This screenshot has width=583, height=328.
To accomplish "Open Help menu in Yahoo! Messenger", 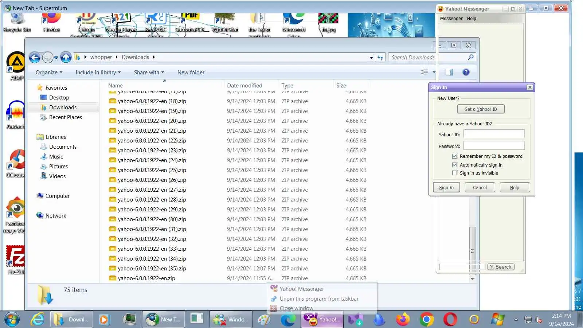I will click(x=472, y=19).
